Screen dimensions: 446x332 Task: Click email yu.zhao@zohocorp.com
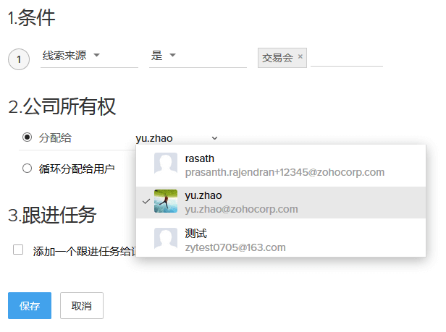(x=242, y=209)
